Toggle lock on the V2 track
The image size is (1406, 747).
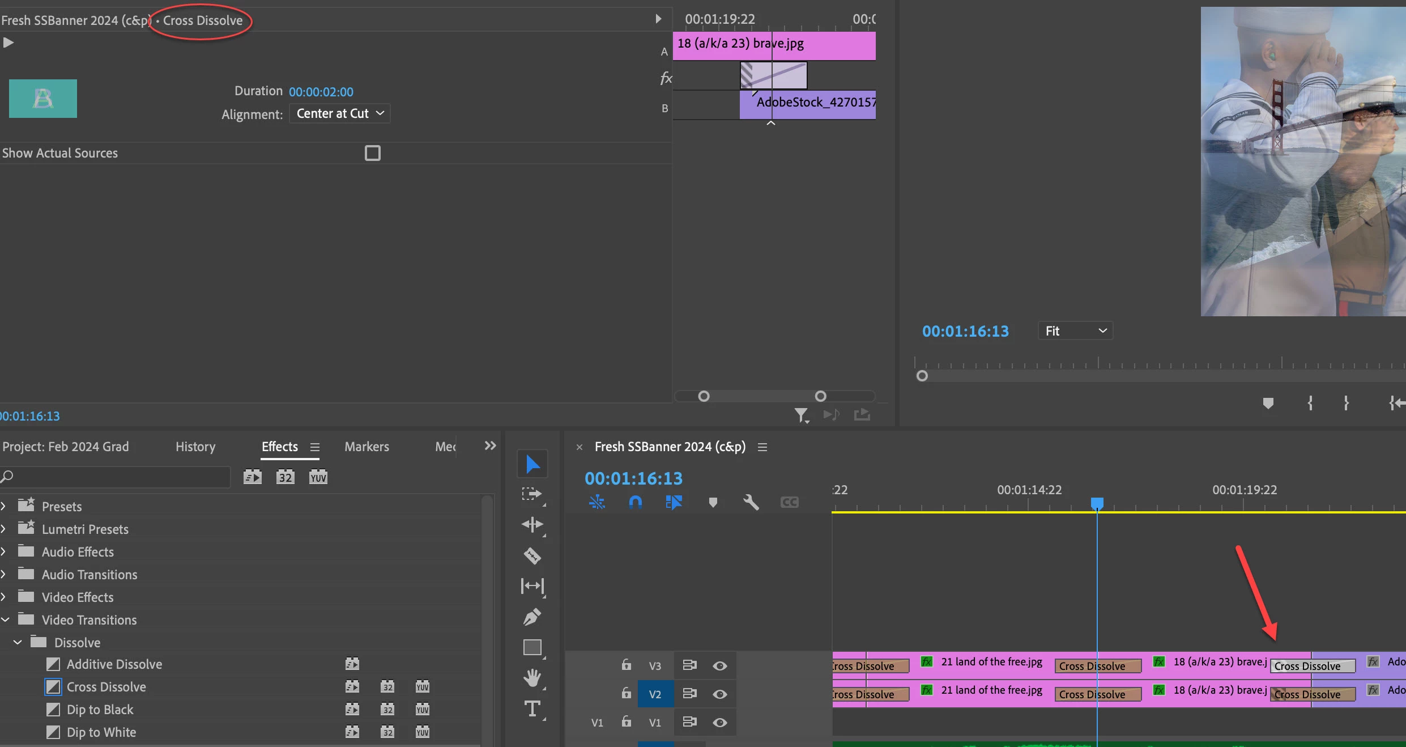[x=626, y=693]
